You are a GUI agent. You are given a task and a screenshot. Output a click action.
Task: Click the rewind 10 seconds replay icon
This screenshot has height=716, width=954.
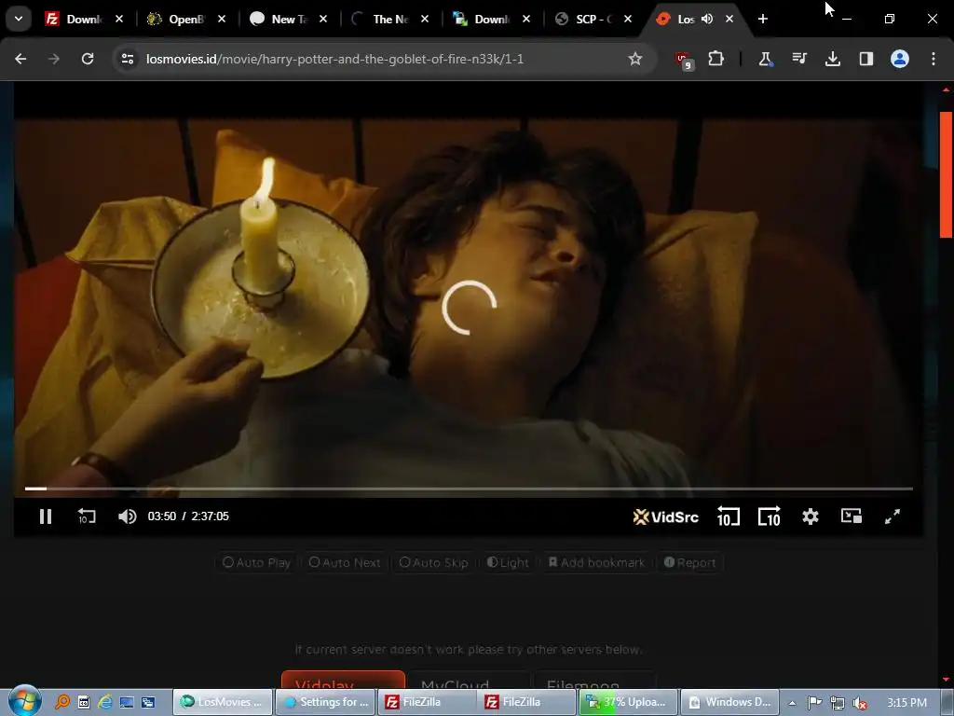pyautogui.click(x=87, y=516)
